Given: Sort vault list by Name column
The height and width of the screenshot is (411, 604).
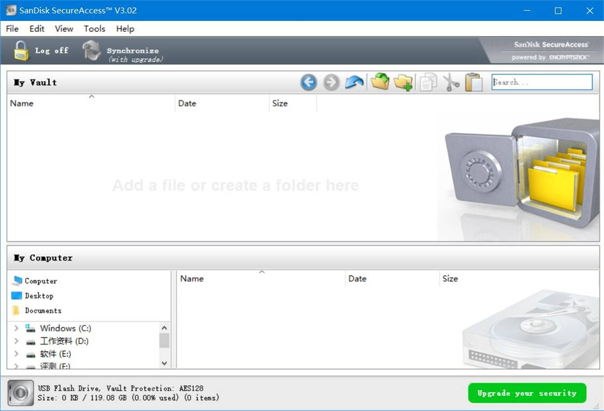Looking at the screenshot, I should pyautogui.click(x=91, y=103).
